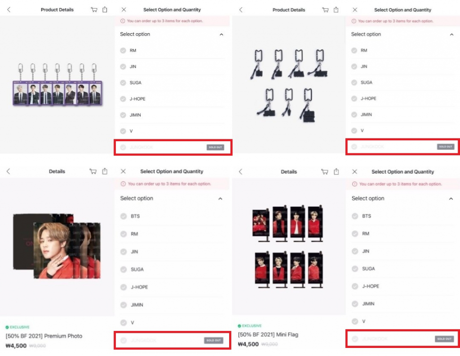
Task: Choose the SUGA option beside the Mini Flag product
Action: [402, 269]
